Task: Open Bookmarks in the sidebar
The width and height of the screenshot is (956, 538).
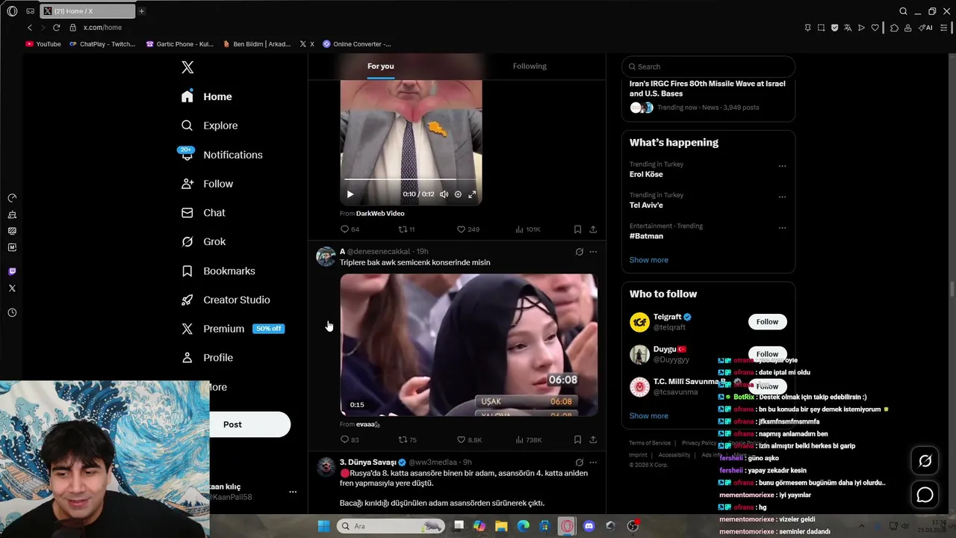Action: [x=218, y=270]
